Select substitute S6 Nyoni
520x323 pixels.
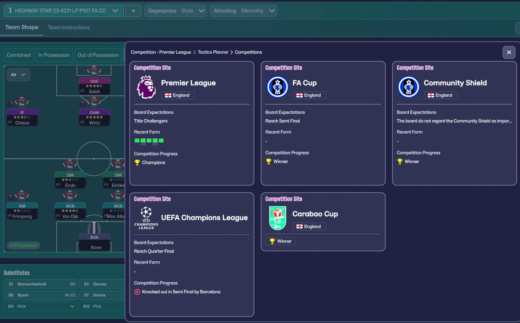[x=40, y=295]
